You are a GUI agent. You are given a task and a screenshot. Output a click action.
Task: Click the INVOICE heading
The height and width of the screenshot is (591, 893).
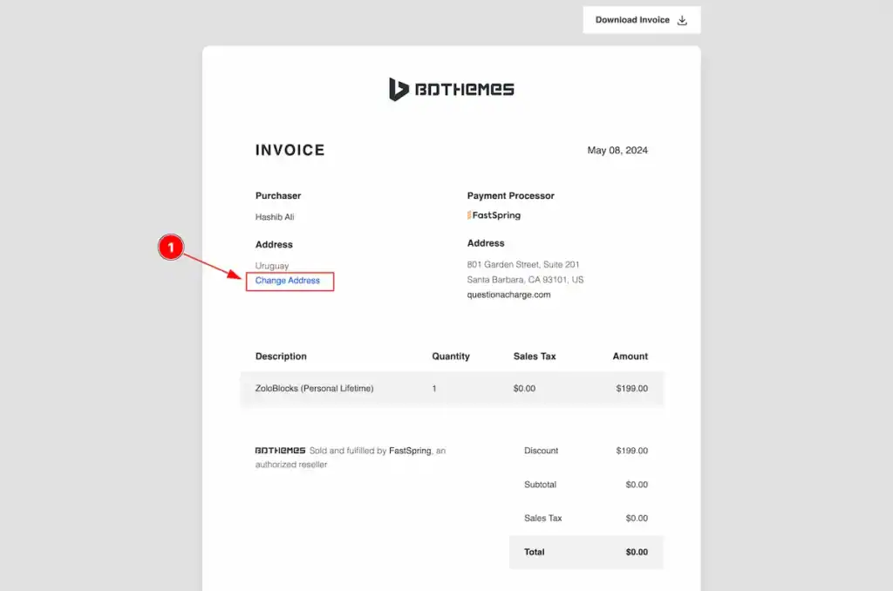pos(290,150)
